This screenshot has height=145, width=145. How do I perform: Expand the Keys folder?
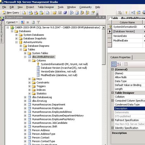tap(29, 79)
